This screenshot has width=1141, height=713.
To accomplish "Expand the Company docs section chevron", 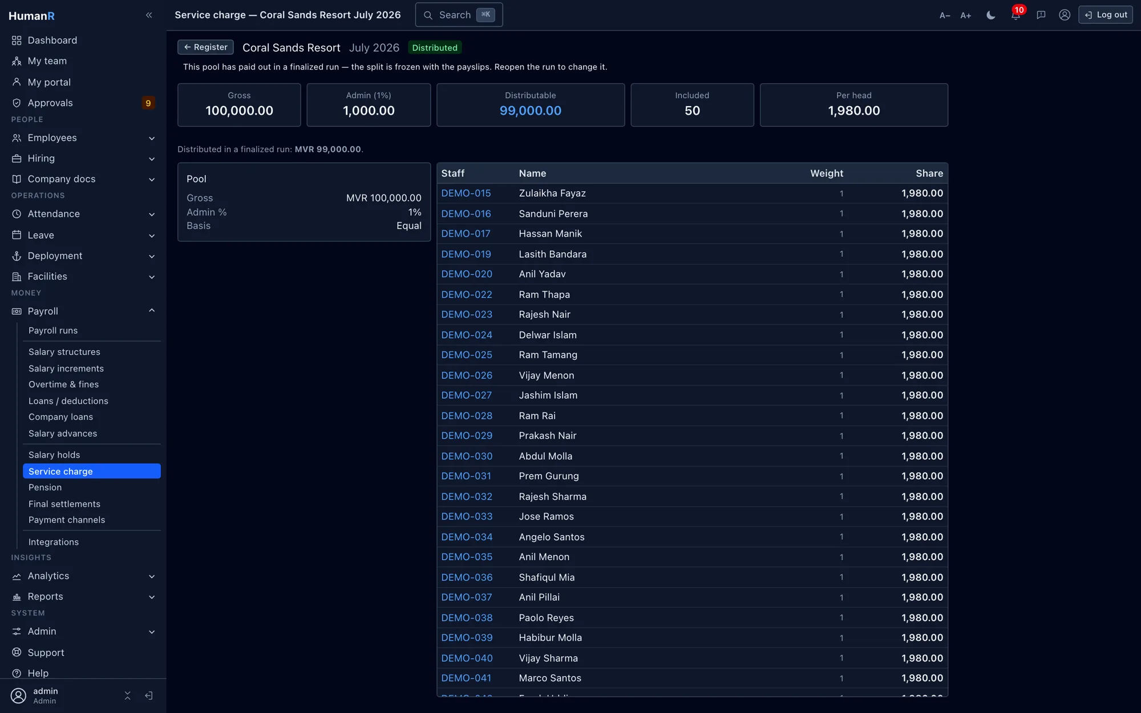I will (x=152, y=179).
